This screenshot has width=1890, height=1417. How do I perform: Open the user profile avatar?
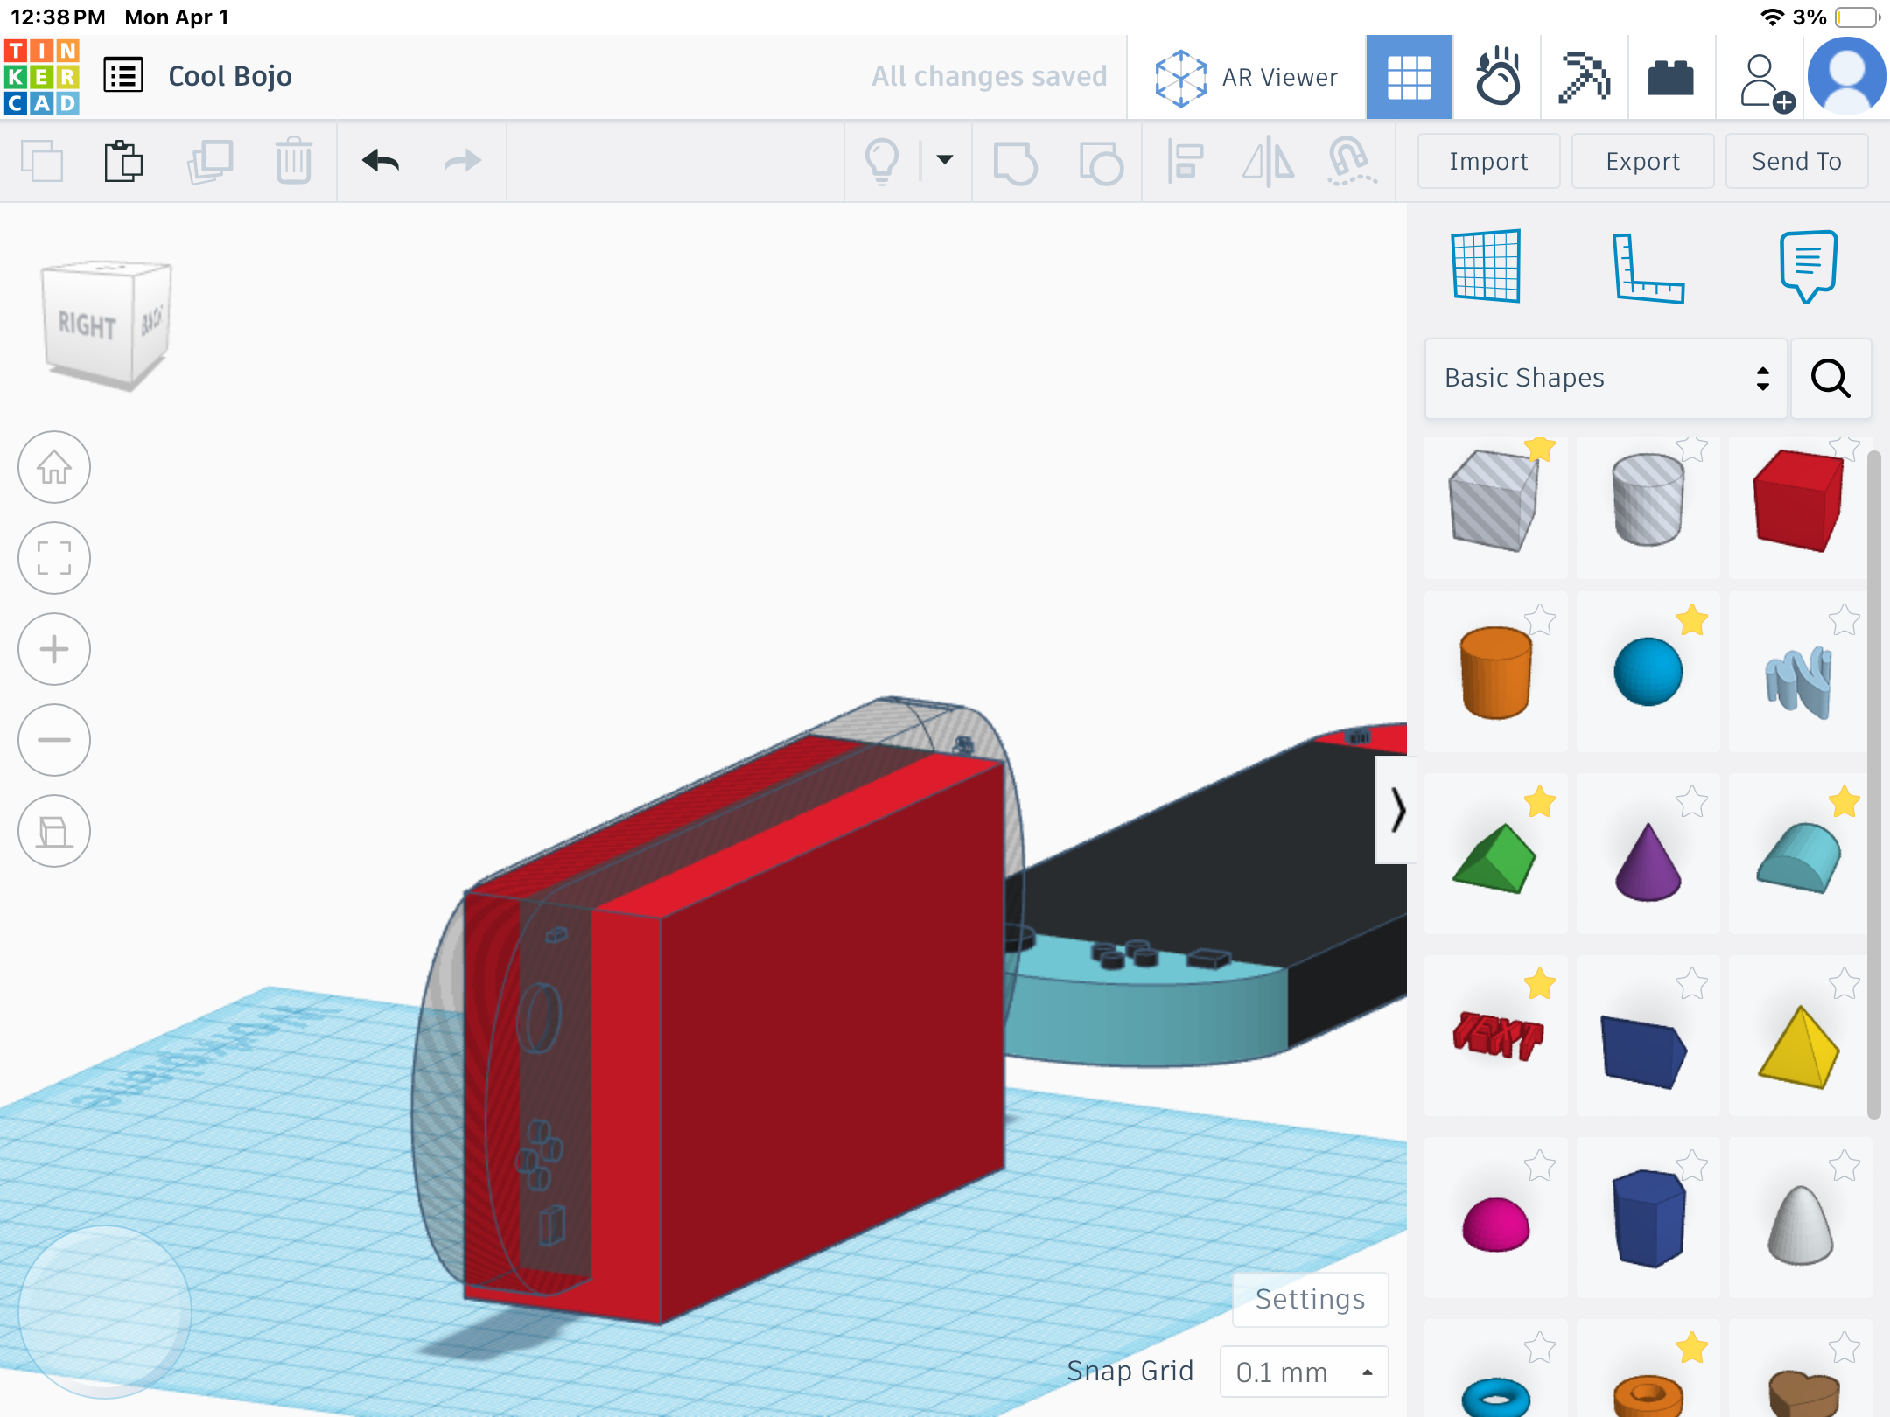(x=1846, y=77)
